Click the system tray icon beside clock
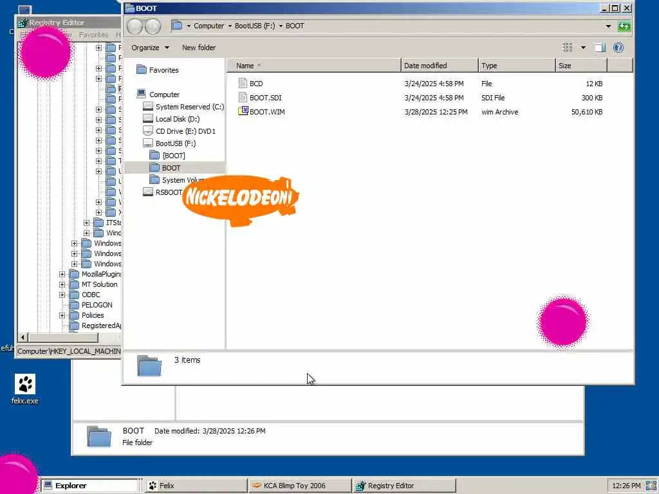 [651, 486]
